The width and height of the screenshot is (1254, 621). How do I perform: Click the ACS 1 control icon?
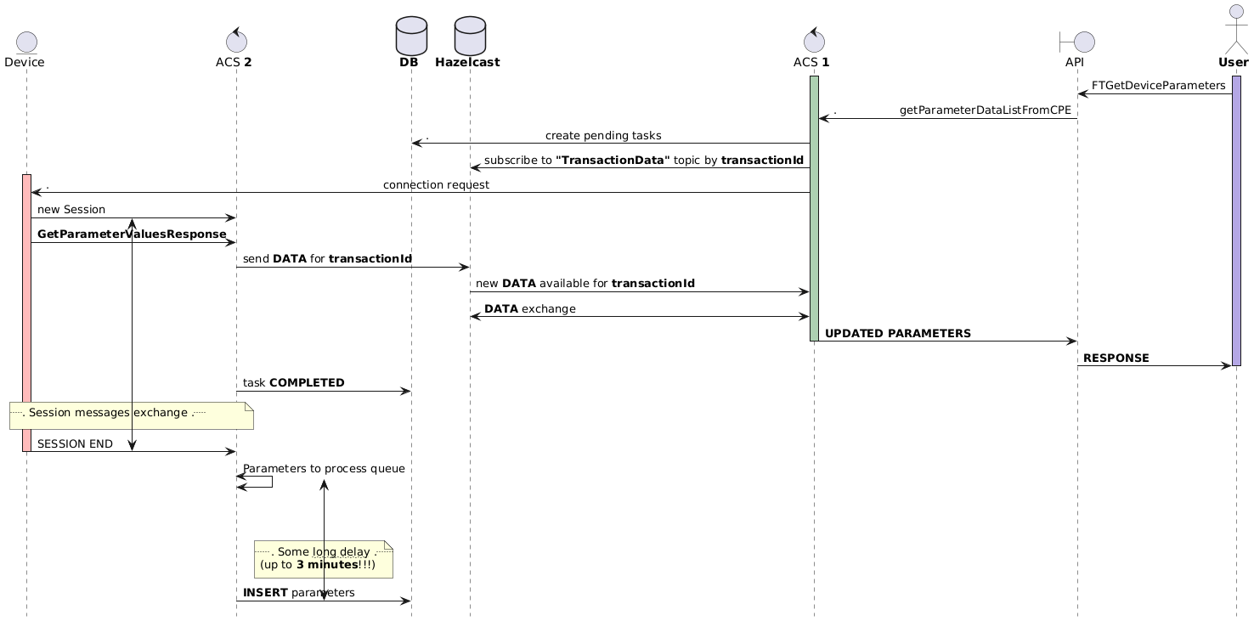pos(814,40)
